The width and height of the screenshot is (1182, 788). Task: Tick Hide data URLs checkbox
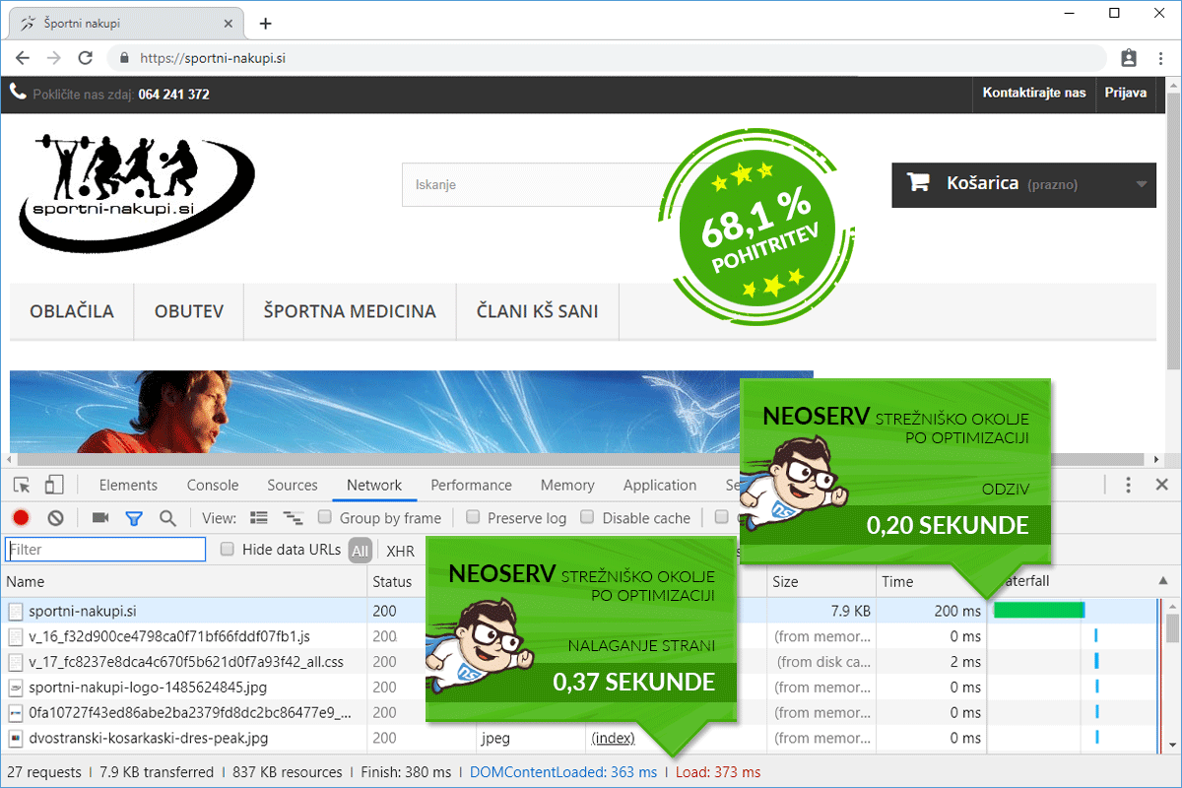click(228, 550)
